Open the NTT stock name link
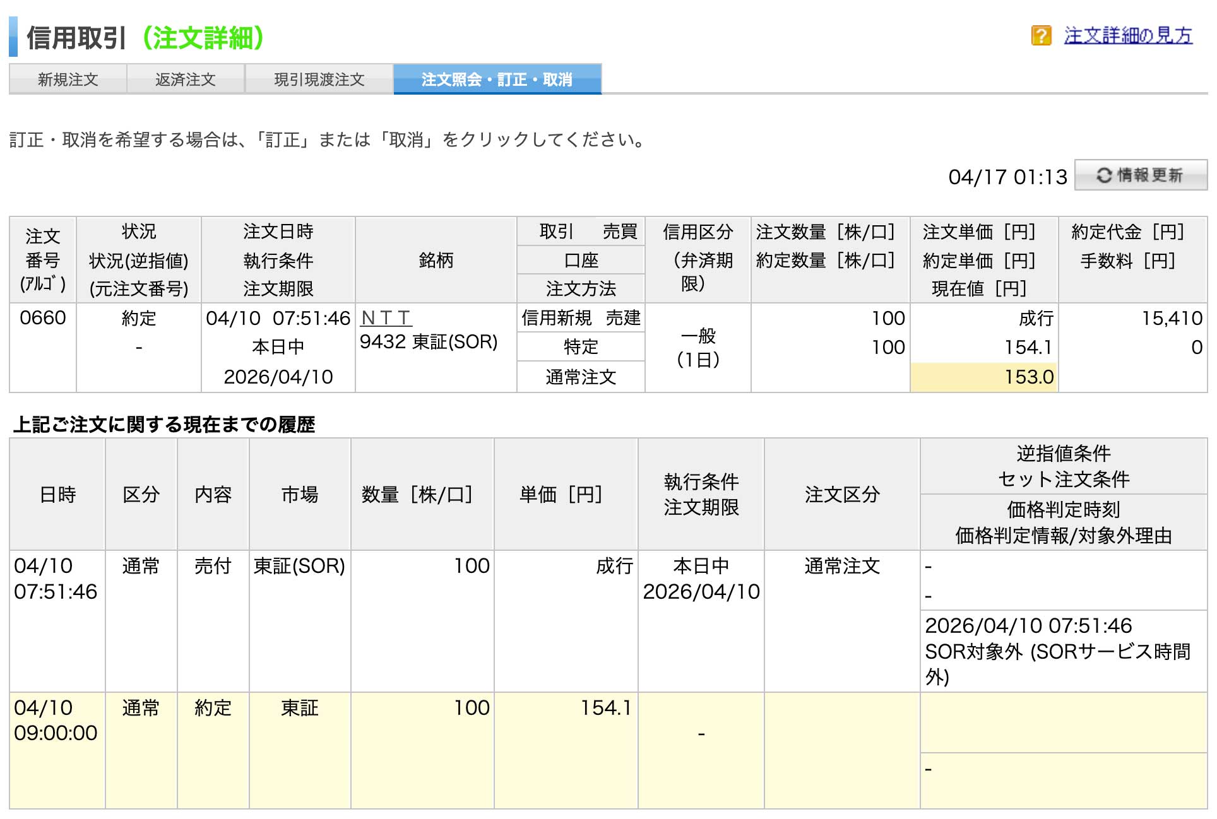The width and height of the screenshot is (1217, 819). 386,318
